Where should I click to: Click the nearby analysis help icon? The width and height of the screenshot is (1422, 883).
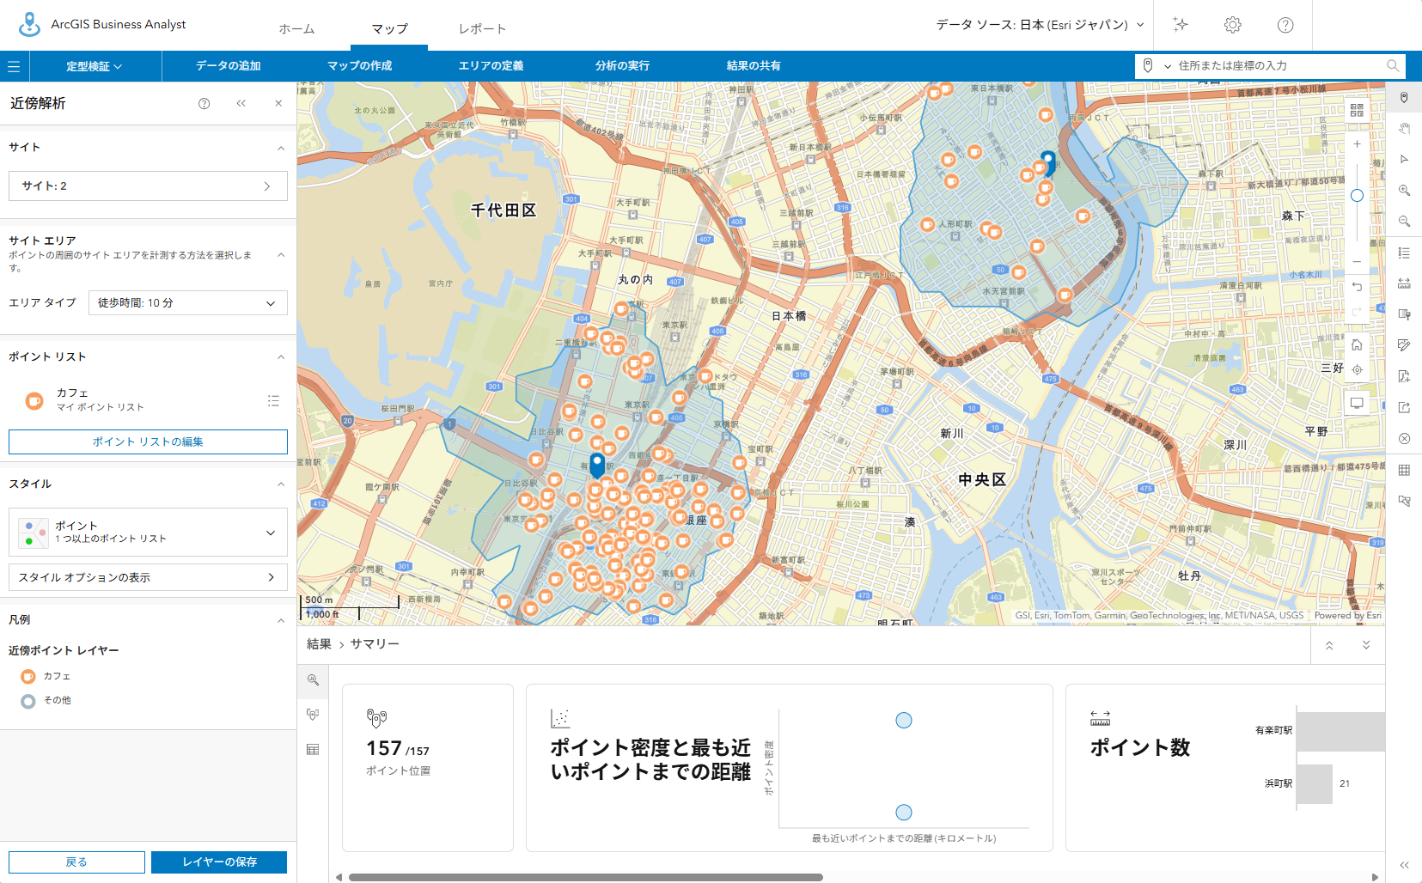click(204, 104)
